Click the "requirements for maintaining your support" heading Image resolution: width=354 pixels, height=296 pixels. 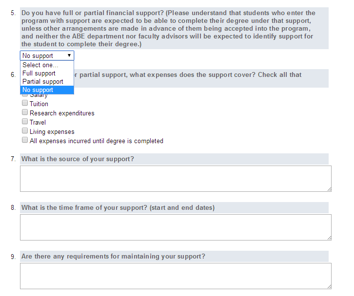tap(113, 257)
